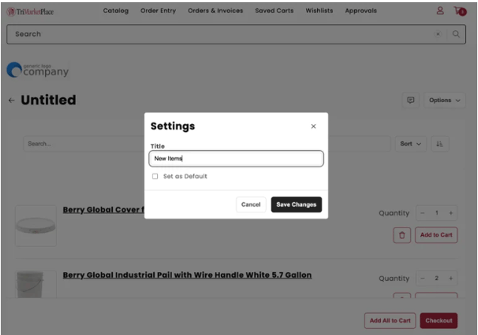Click the user account profile icon

tap(440, 11)
